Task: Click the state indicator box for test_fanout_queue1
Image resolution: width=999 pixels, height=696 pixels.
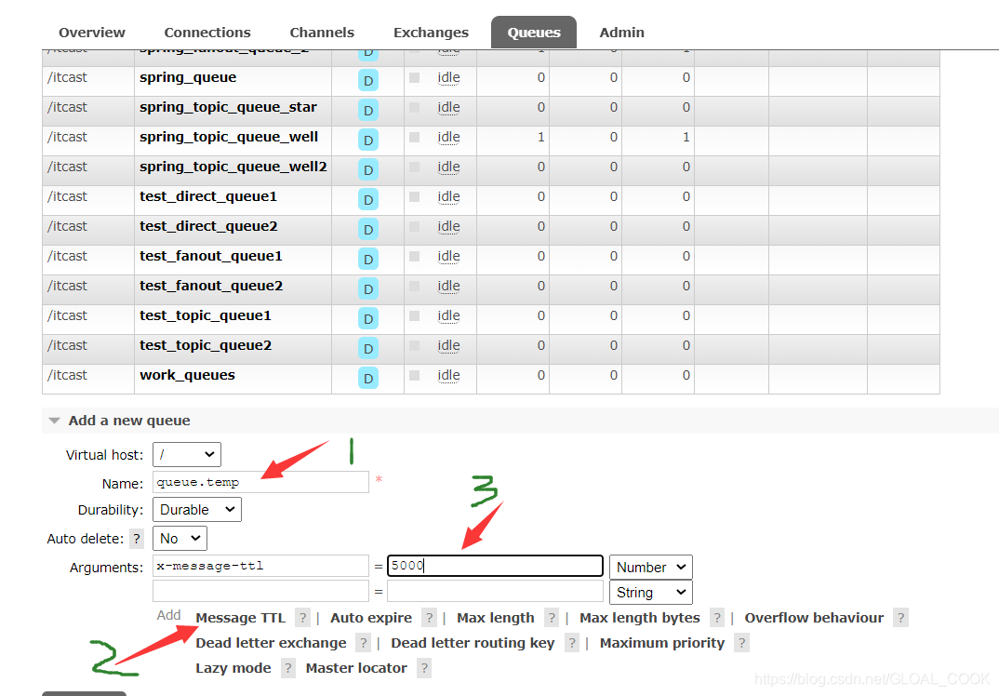Action: pyautogui.click(x=414, y=256)
